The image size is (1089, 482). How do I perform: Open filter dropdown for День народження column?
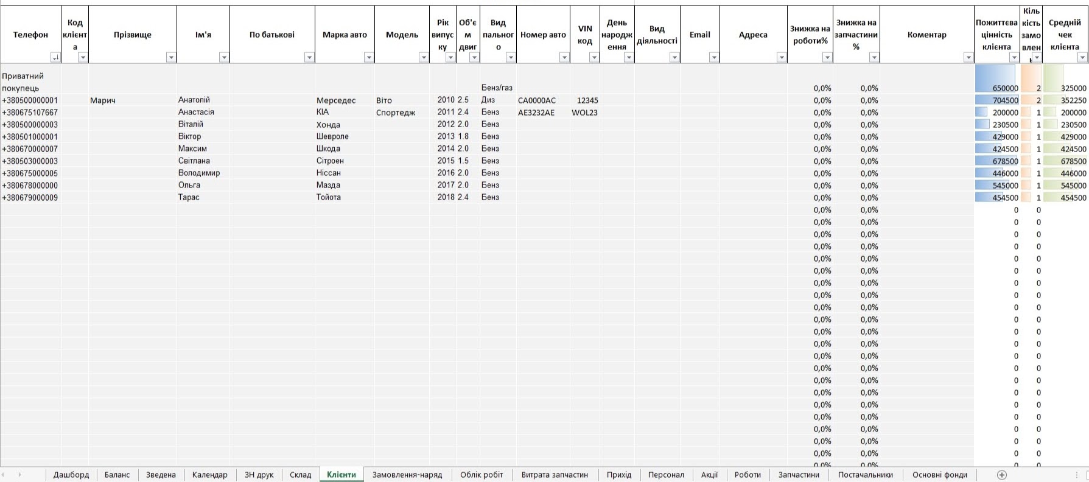coord(629,58)
